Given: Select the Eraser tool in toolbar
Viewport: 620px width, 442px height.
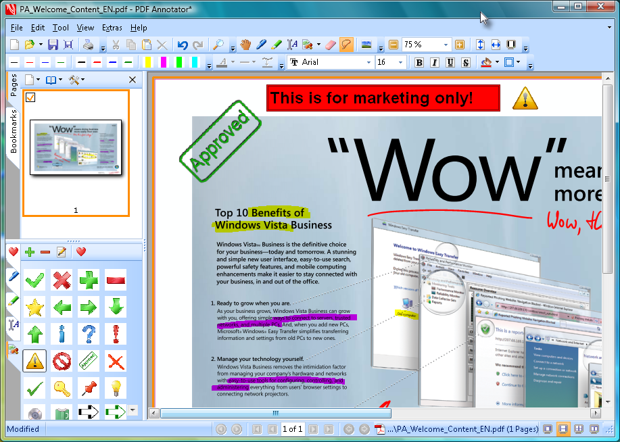Looking at the screenshot, I should click(330, 45).
